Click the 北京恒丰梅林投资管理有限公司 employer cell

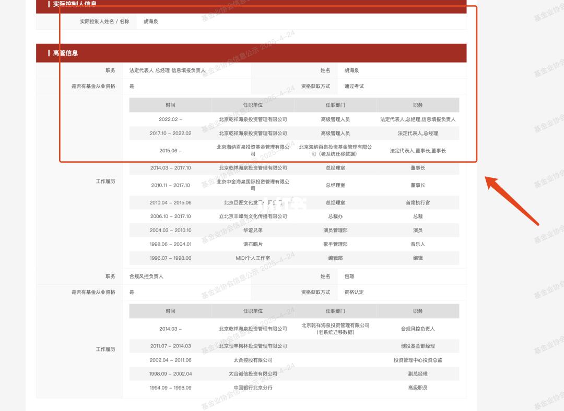(x=253, y=346)
